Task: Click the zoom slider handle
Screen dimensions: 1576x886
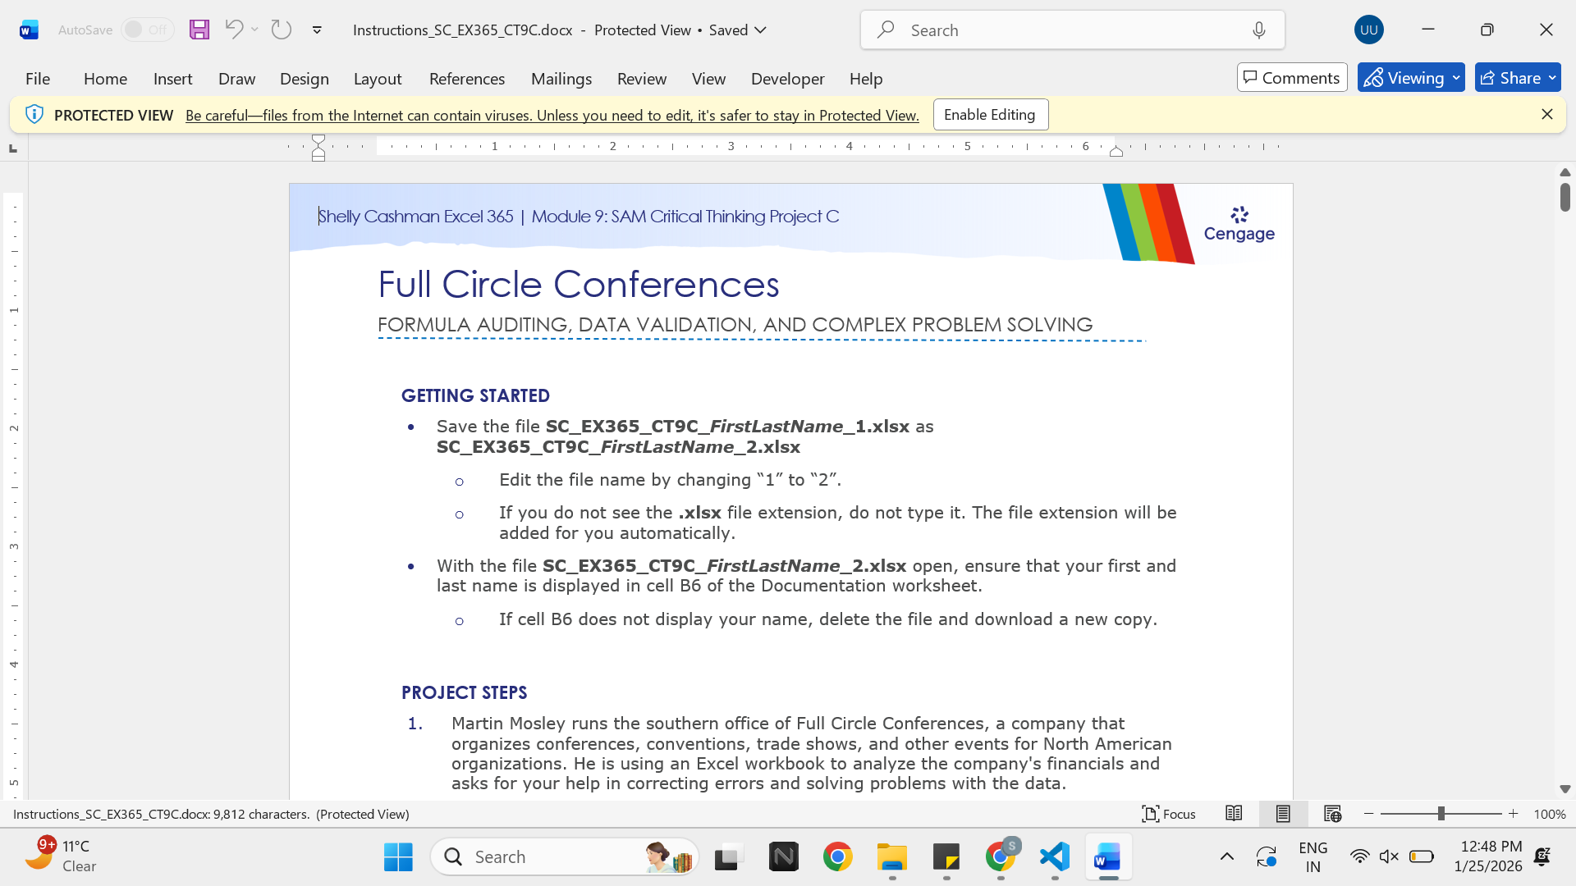Action: 1441,814
